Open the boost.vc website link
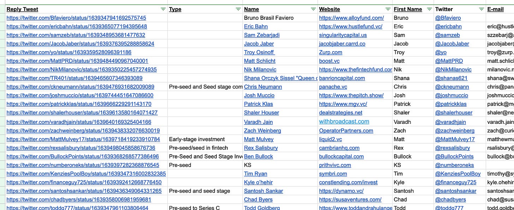Image resolution: width=514 pixels, height=210 pixels. click(x=329, y=61)
